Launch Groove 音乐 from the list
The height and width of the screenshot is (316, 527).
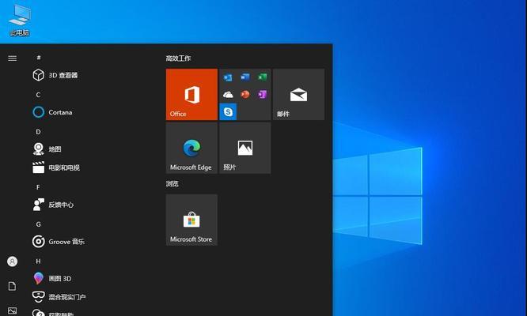(x=59, y=242)
